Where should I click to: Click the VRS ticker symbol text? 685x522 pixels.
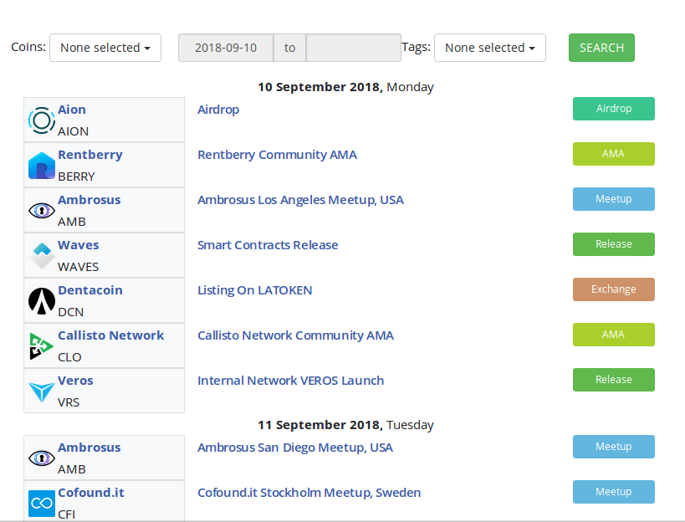click(69, 402)
